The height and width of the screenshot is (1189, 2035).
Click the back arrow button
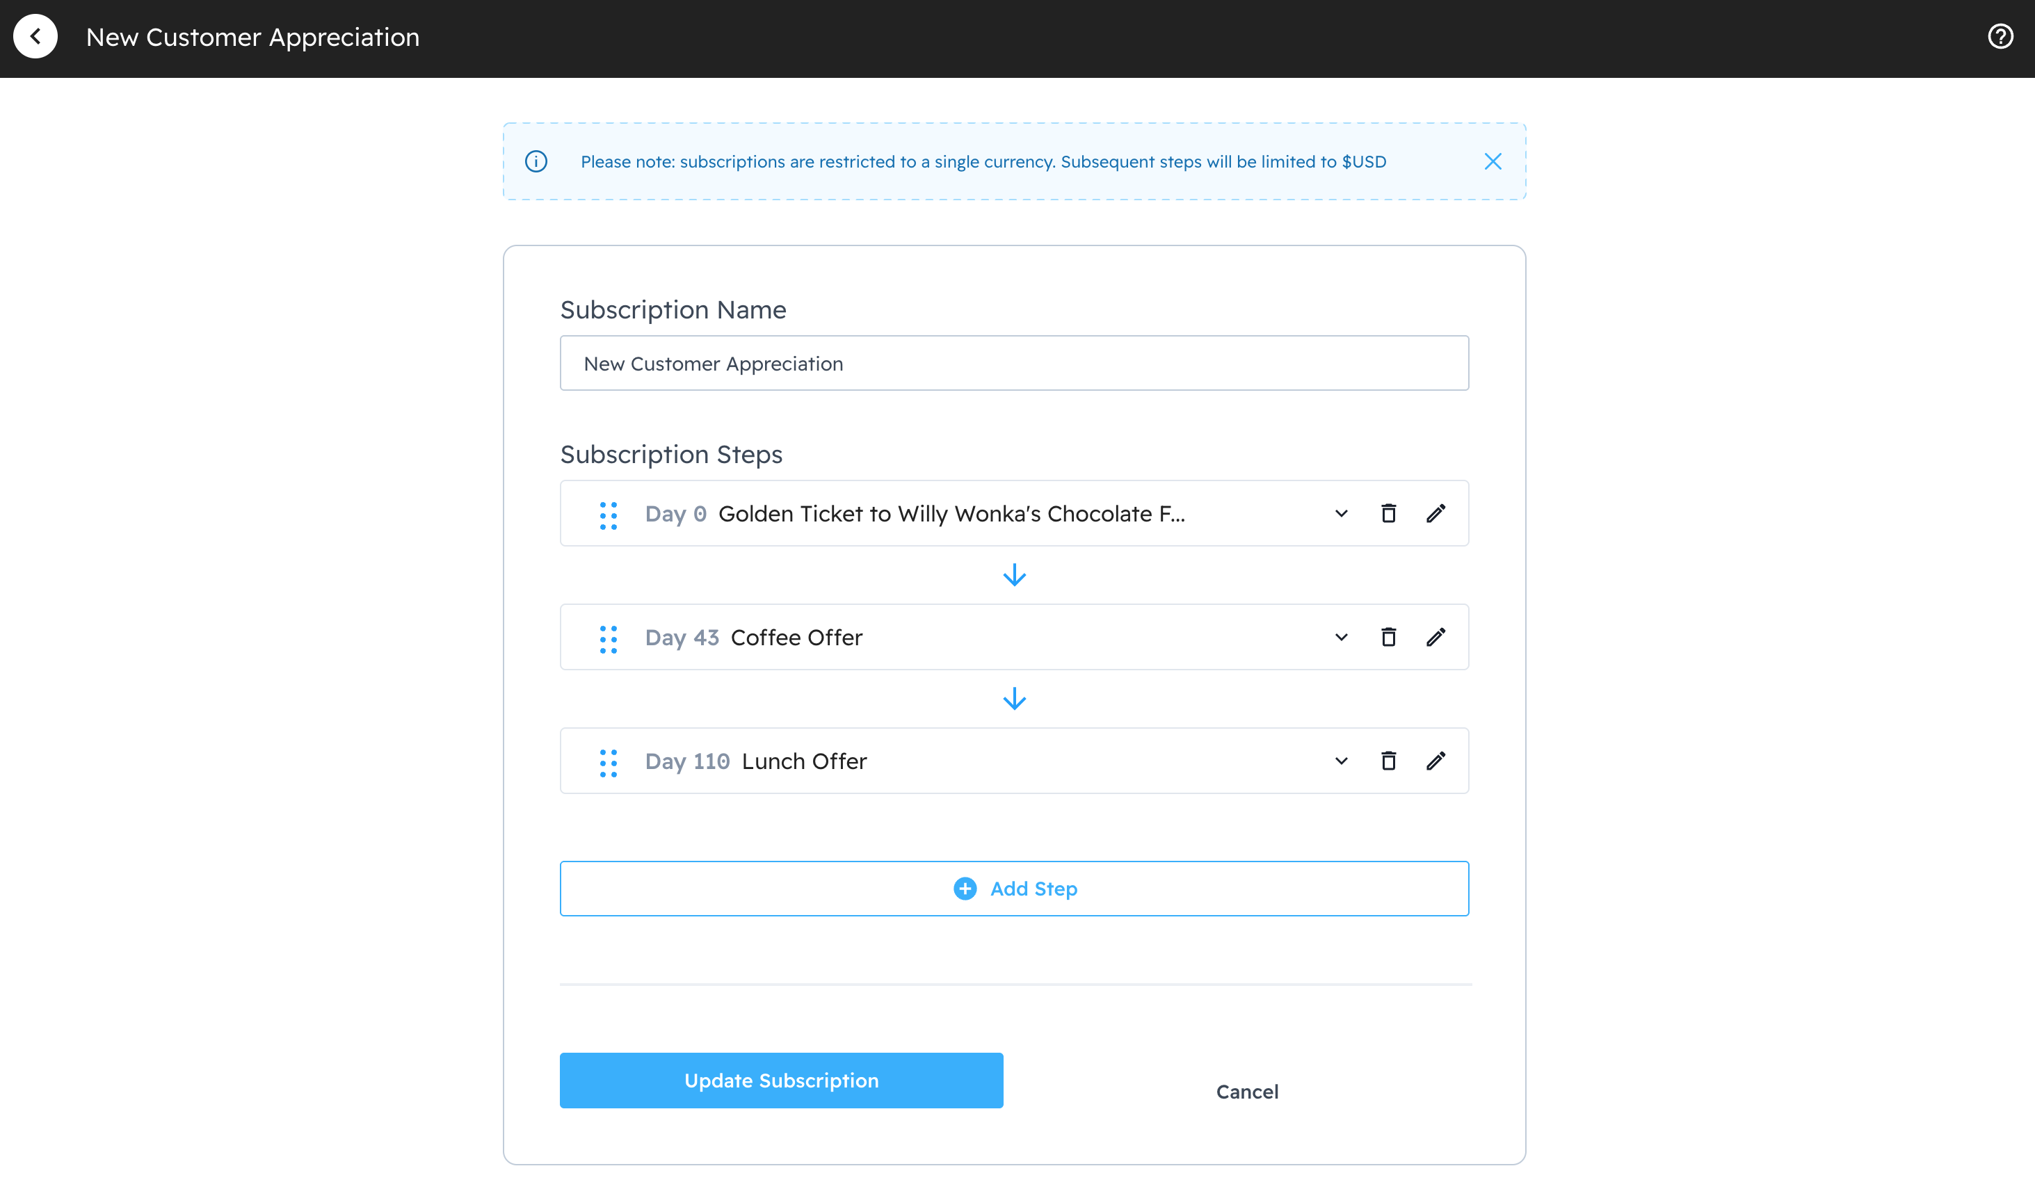pyautogui.click(x=35, y=36)
